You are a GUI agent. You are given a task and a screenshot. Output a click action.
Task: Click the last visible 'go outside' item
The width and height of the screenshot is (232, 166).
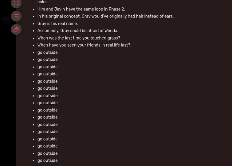pos(48,160)
